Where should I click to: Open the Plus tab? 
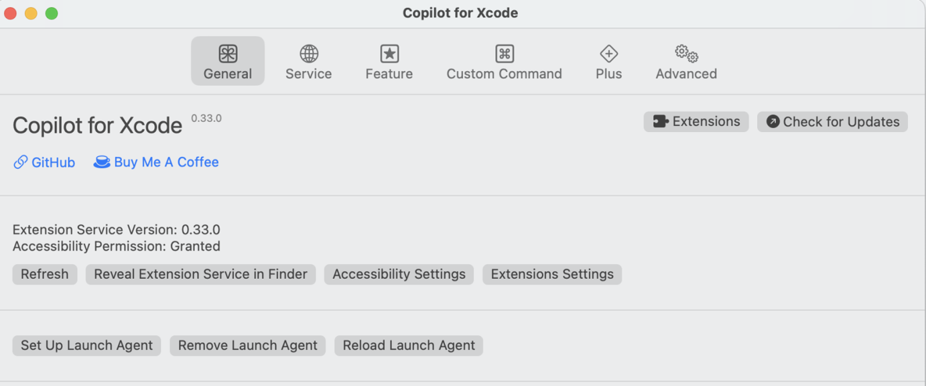[x=608, y=62]
